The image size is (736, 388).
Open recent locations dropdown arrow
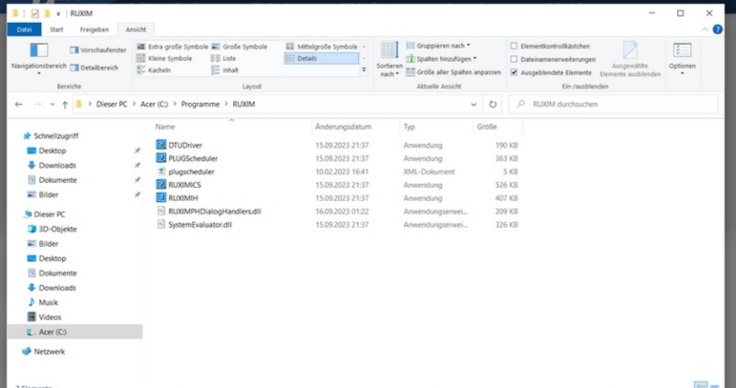point(53,105)
